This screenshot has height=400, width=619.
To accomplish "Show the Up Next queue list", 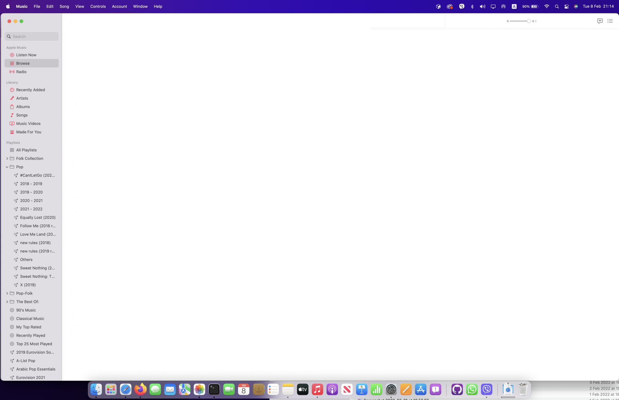I will (610, 21).
